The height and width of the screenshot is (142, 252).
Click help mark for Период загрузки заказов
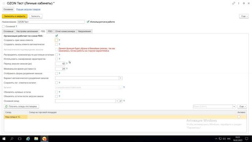coord(67,64)
